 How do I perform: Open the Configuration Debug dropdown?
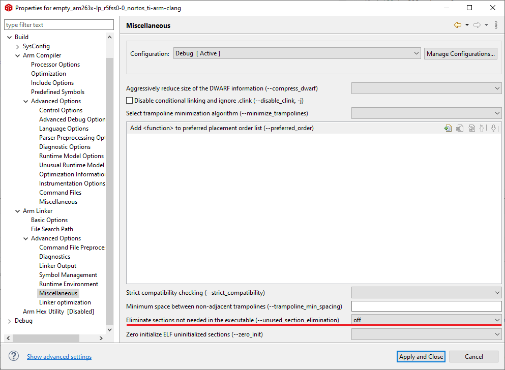(297, 53)
